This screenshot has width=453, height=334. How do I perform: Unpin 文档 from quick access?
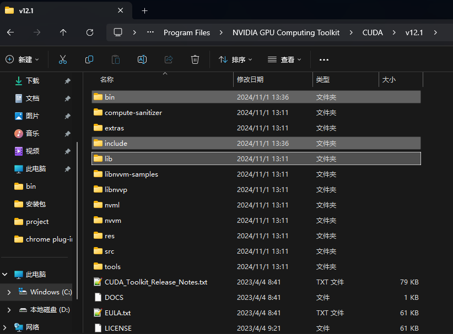pos(68,98)
